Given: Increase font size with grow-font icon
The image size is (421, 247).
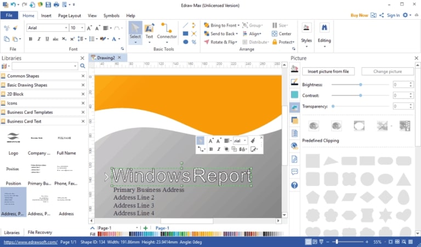Looking at the screenshot, I should 89,28.
